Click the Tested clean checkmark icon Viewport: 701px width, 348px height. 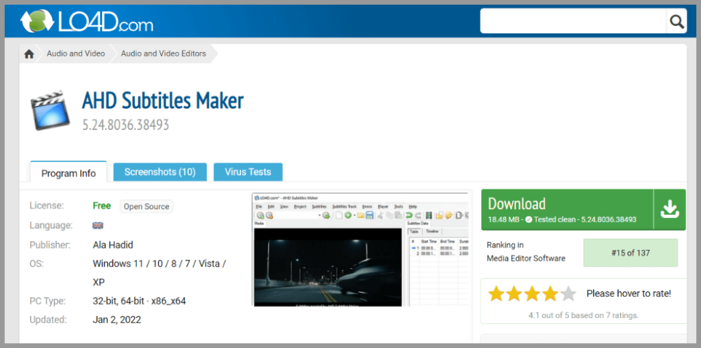tap(528, 219)
